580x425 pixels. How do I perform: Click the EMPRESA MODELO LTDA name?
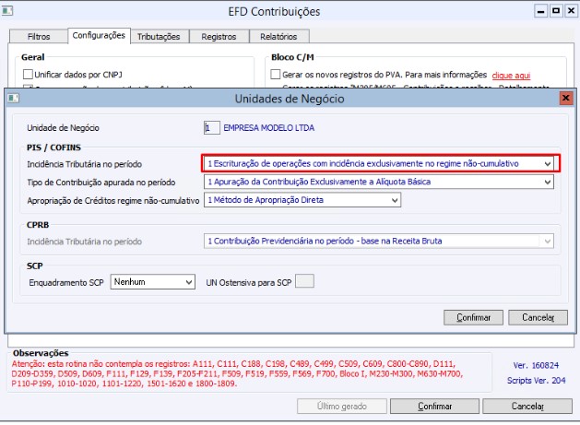coord(269,128)
